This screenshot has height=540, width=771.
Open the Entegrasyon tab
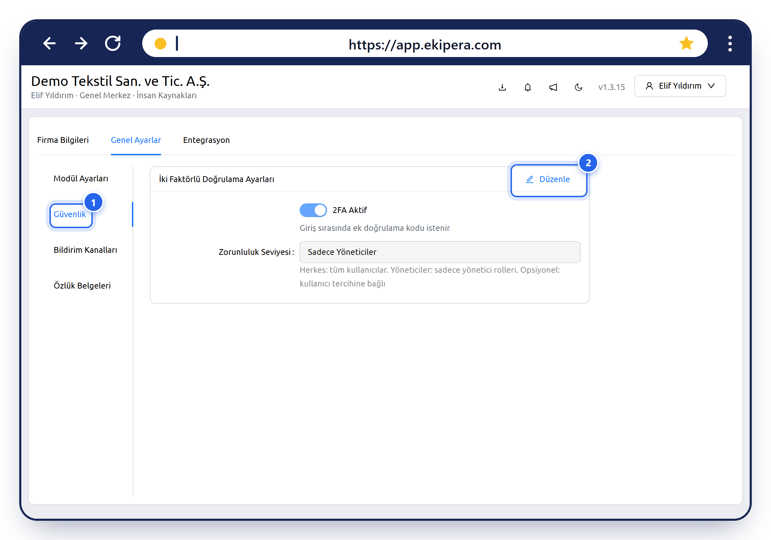pos(206,140)
